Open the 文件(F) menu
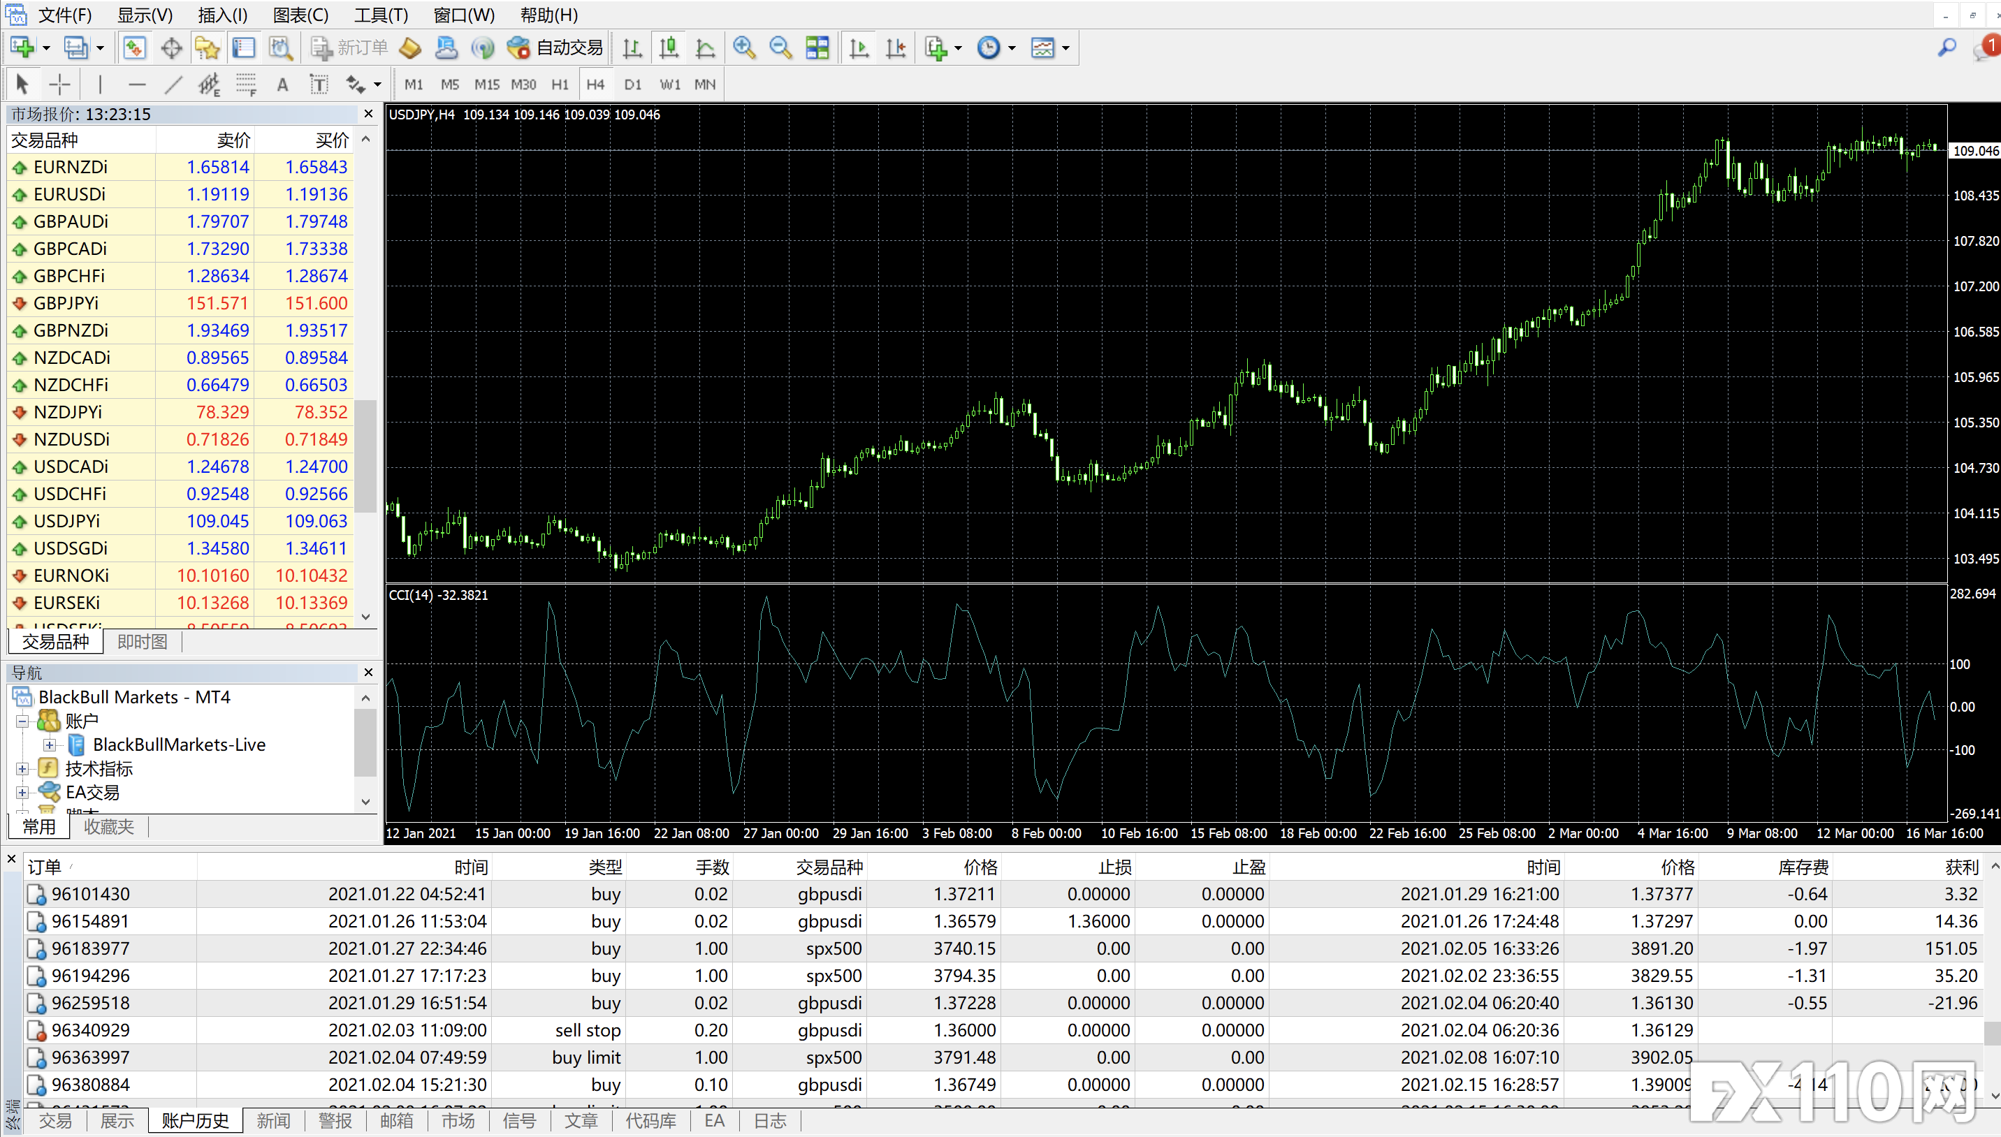This screenshot has width=2001, height=1137. click(x=66, y=15)
